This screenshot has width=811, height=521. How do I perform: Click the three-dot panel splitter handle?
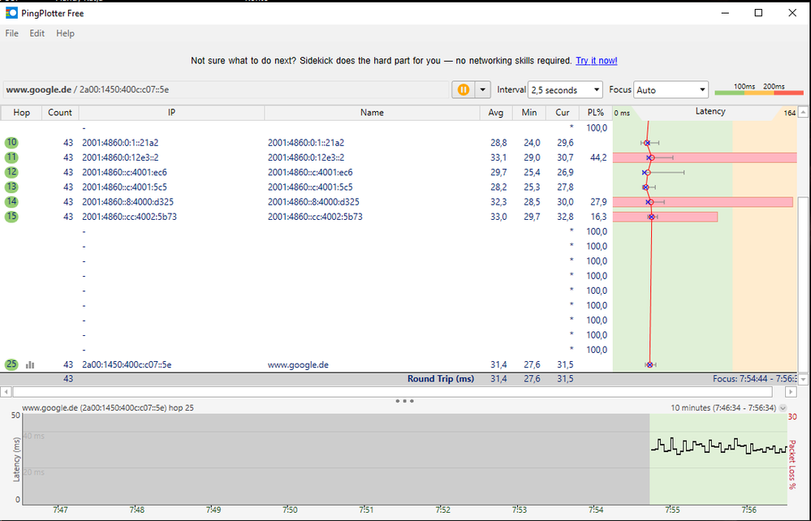pos(404,401)
